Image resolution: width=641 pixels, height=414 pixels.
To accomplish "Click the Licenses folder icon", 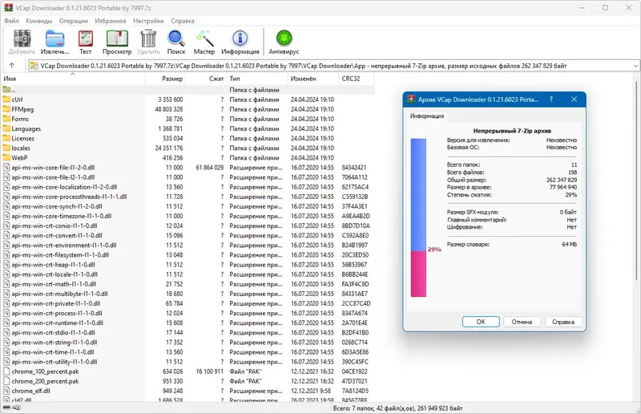I will 6,139.
